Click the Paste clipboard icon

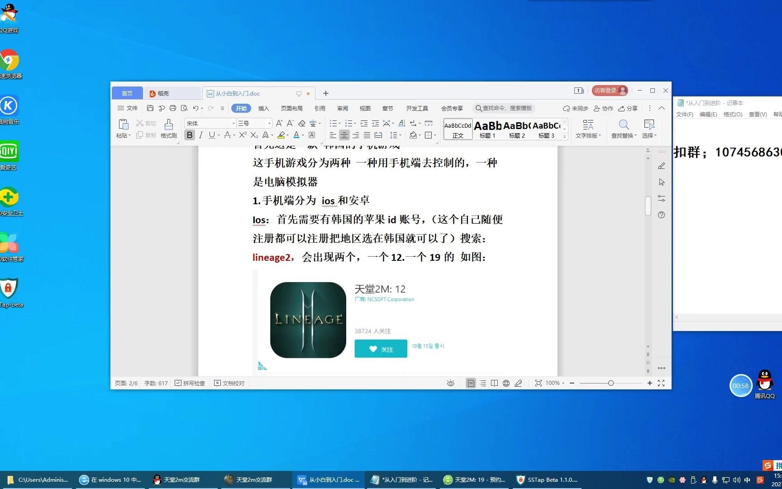point(123,125)
